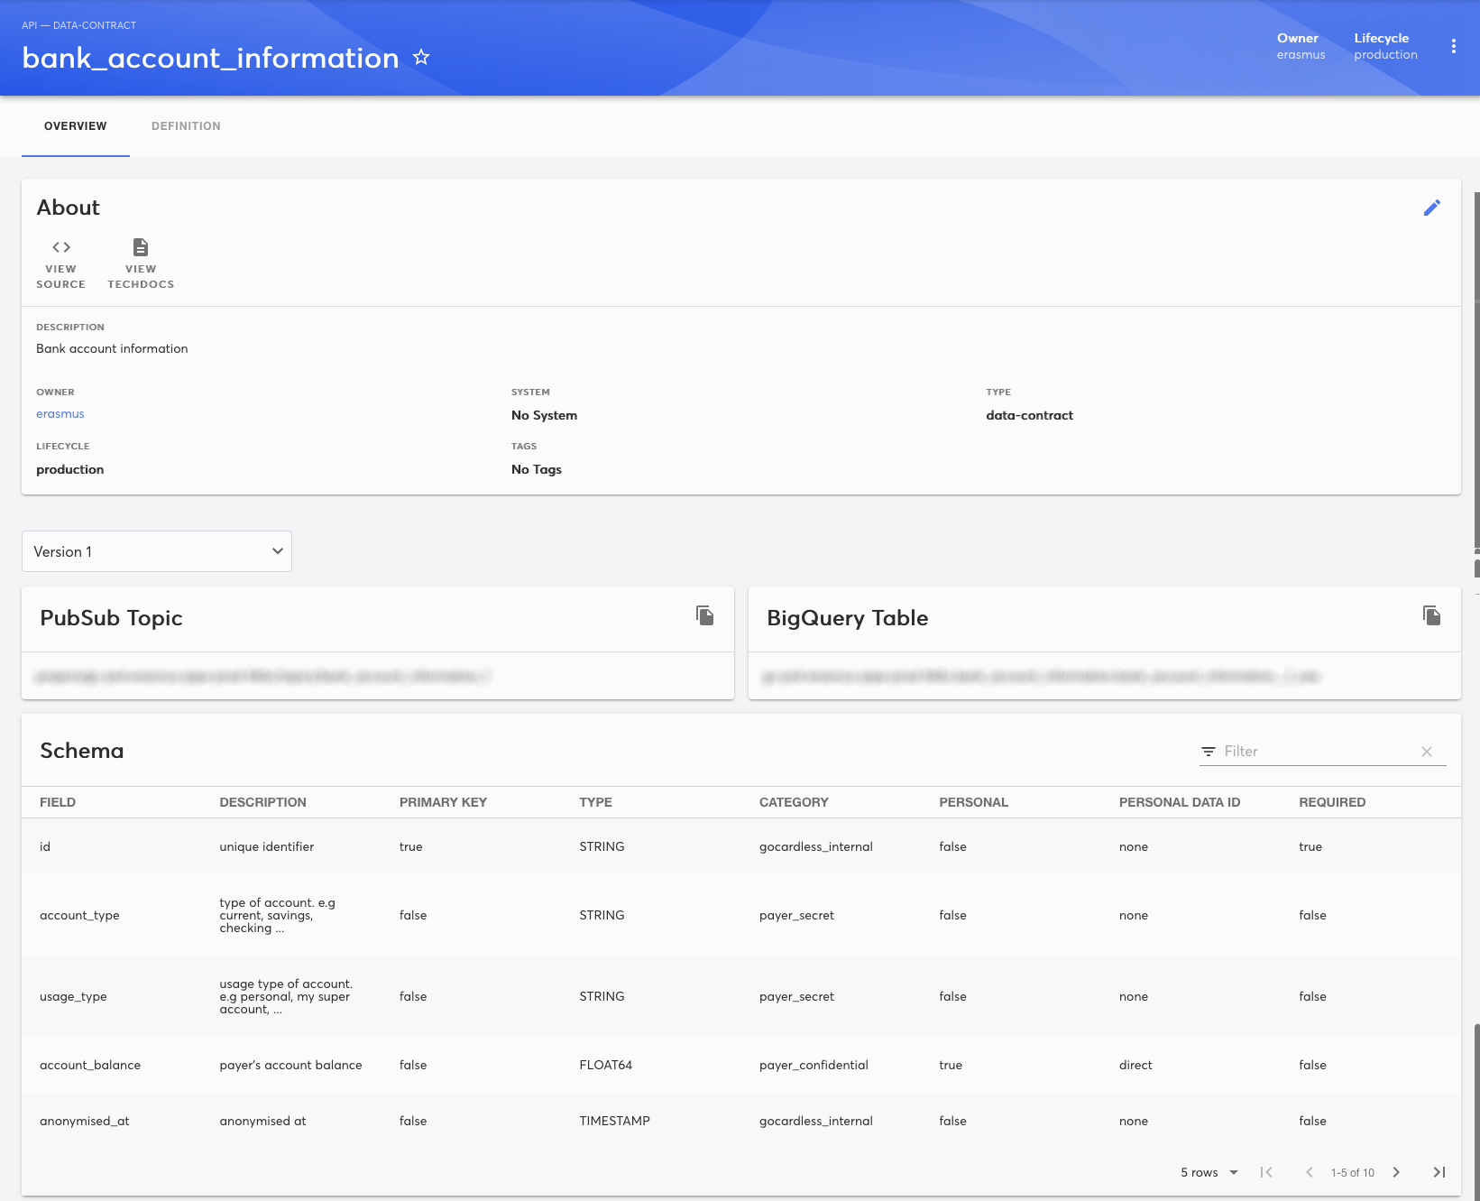Sort by the PERSONAL column header
1480x1201 pixels.
974,802
